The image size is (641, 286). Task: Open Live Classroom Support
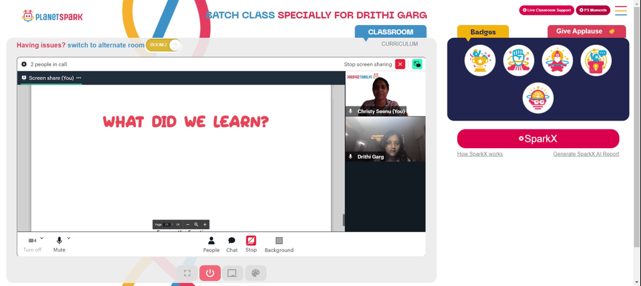pos(547,10)
